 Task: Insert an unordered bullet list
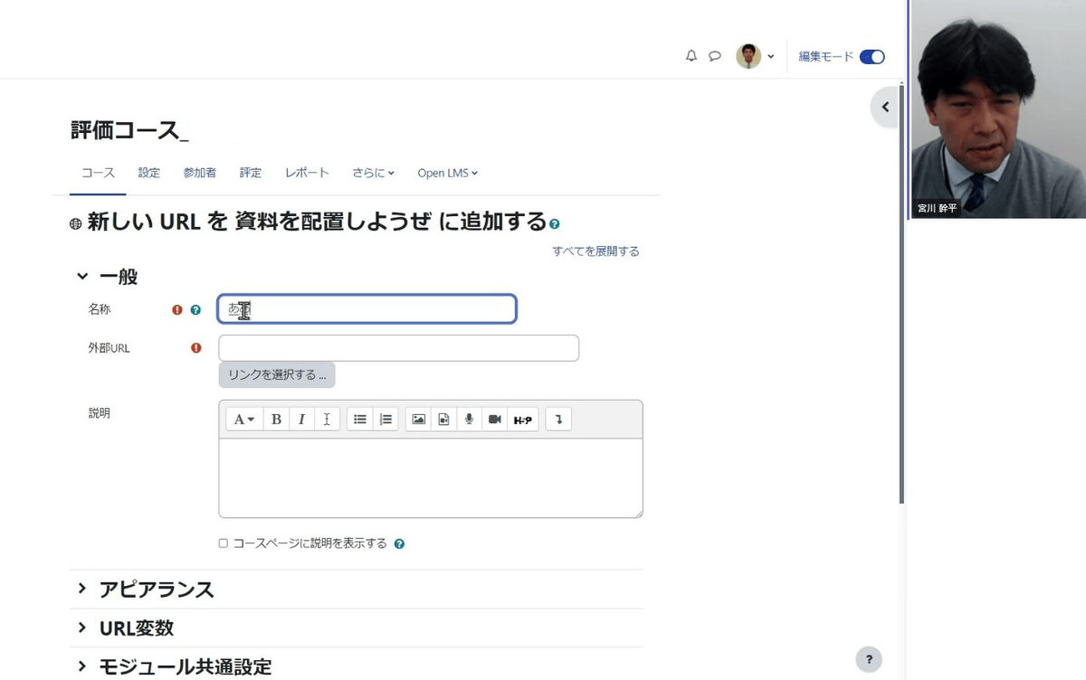(360, 420)
